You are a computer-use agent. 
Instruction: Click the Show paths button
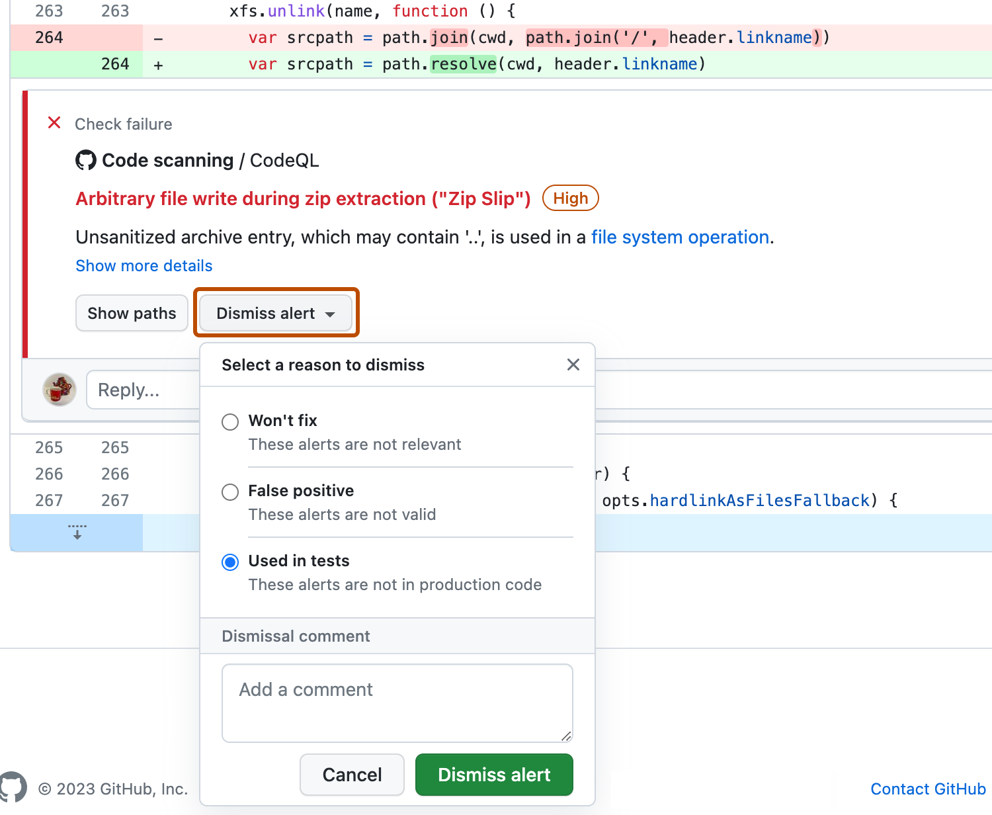(x=132, y=313)
